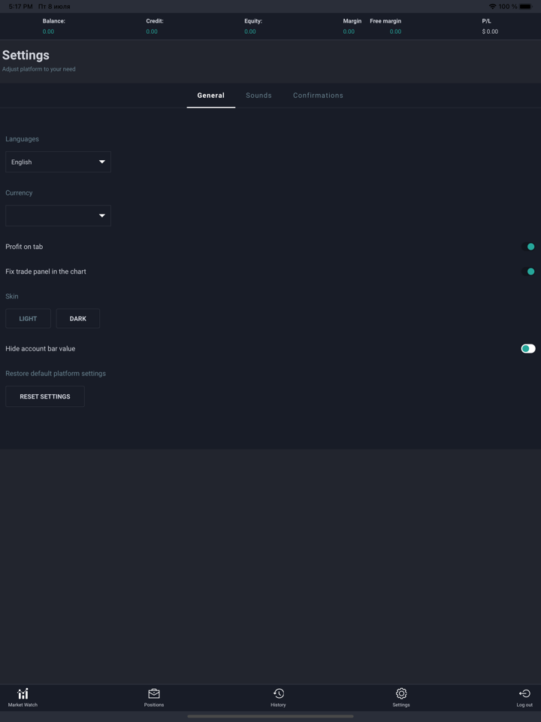Click the RESET SETTINGS button
Viewport: 541px width, 722px height.
45,396
